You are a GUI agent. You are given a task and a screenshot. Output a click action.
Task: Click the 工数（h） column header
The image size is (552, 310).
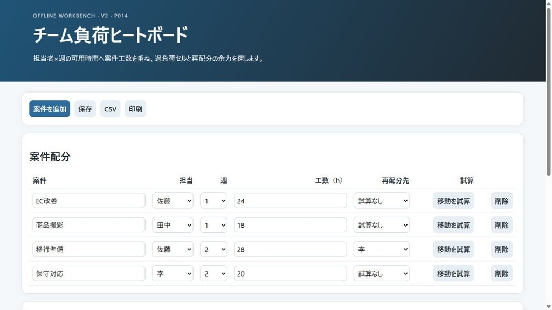pos(329,180)
